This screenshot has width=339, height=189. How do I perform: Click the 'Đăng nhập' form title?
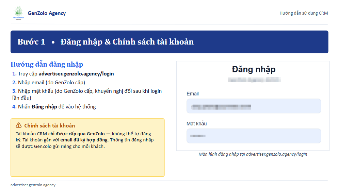coord(254,69)
